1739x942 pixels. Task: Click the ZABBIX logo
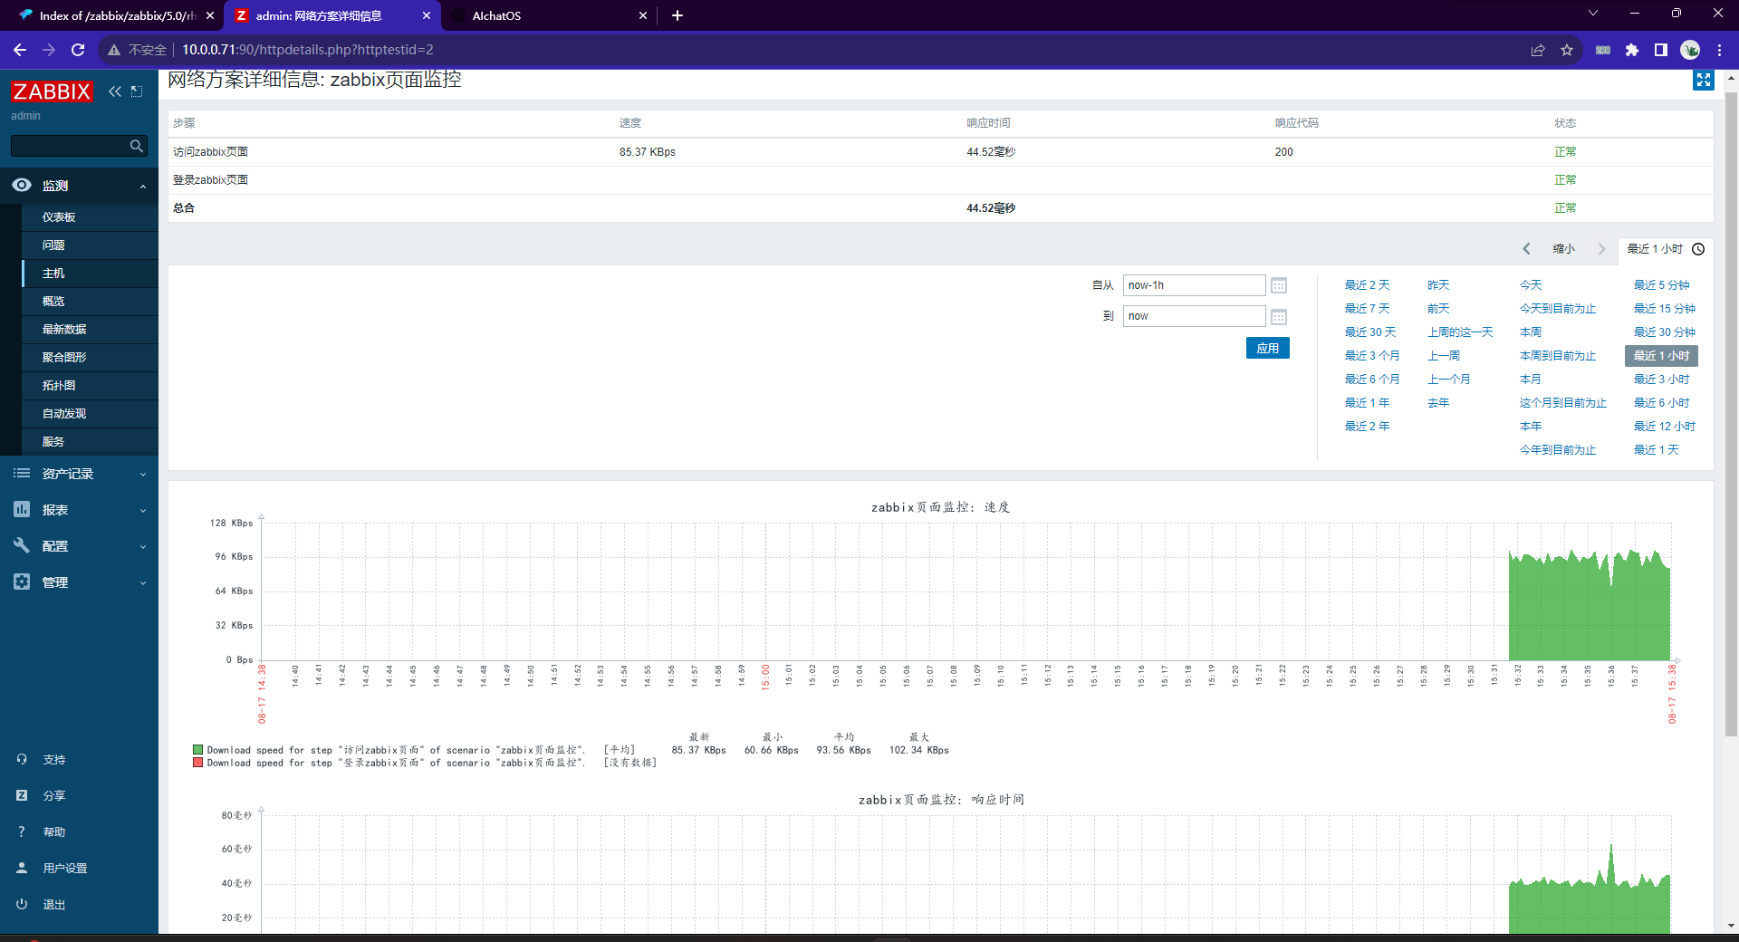(52, 91)
